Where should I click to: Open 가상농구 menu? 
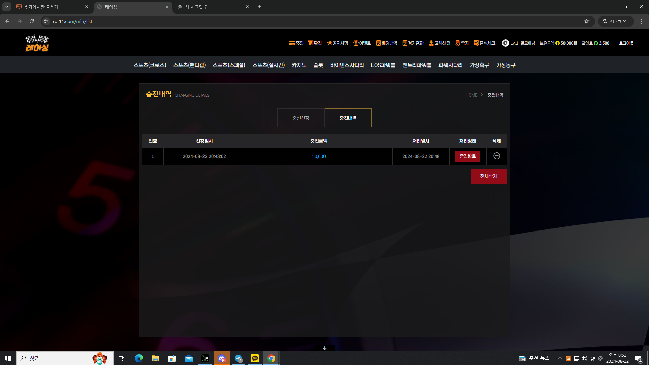click(x=506, y=65)
